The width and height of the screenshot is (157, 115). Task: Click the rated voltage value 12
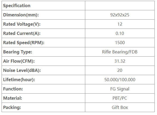[120, 24]
